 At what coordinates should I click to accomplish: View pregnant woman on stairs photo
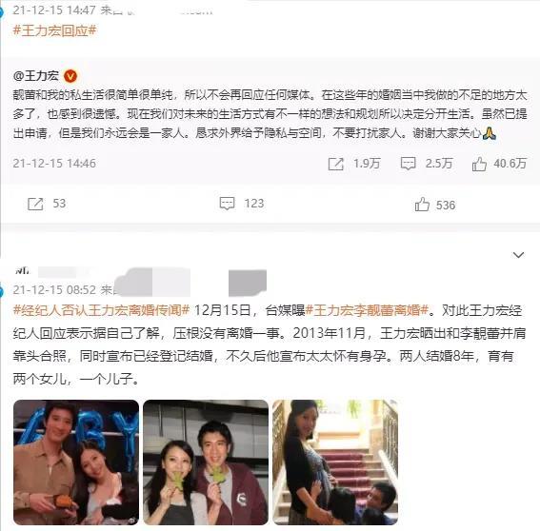point(335,462)
